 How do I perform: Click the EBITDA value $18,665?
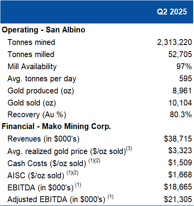(178, 187)
